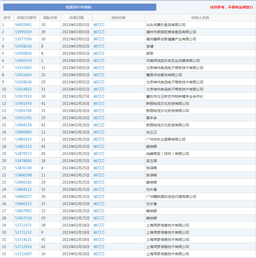Select applicant 广州市东企厨具有限公司

(x=166, y=139)
